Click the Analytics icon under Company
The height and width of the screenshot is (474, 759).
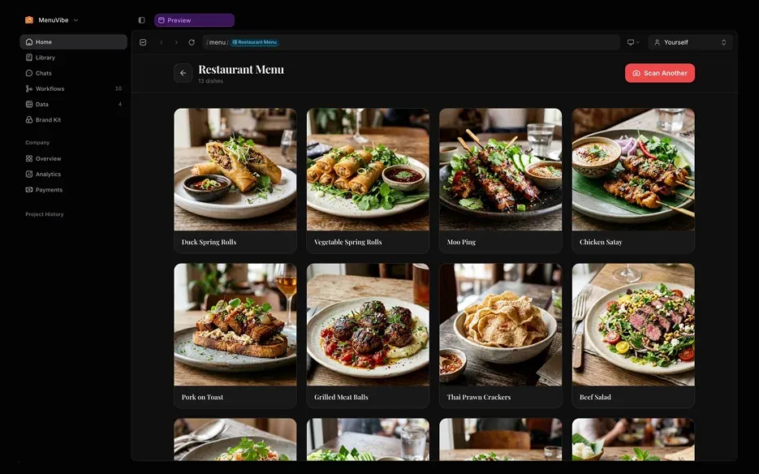coord(29,173)
